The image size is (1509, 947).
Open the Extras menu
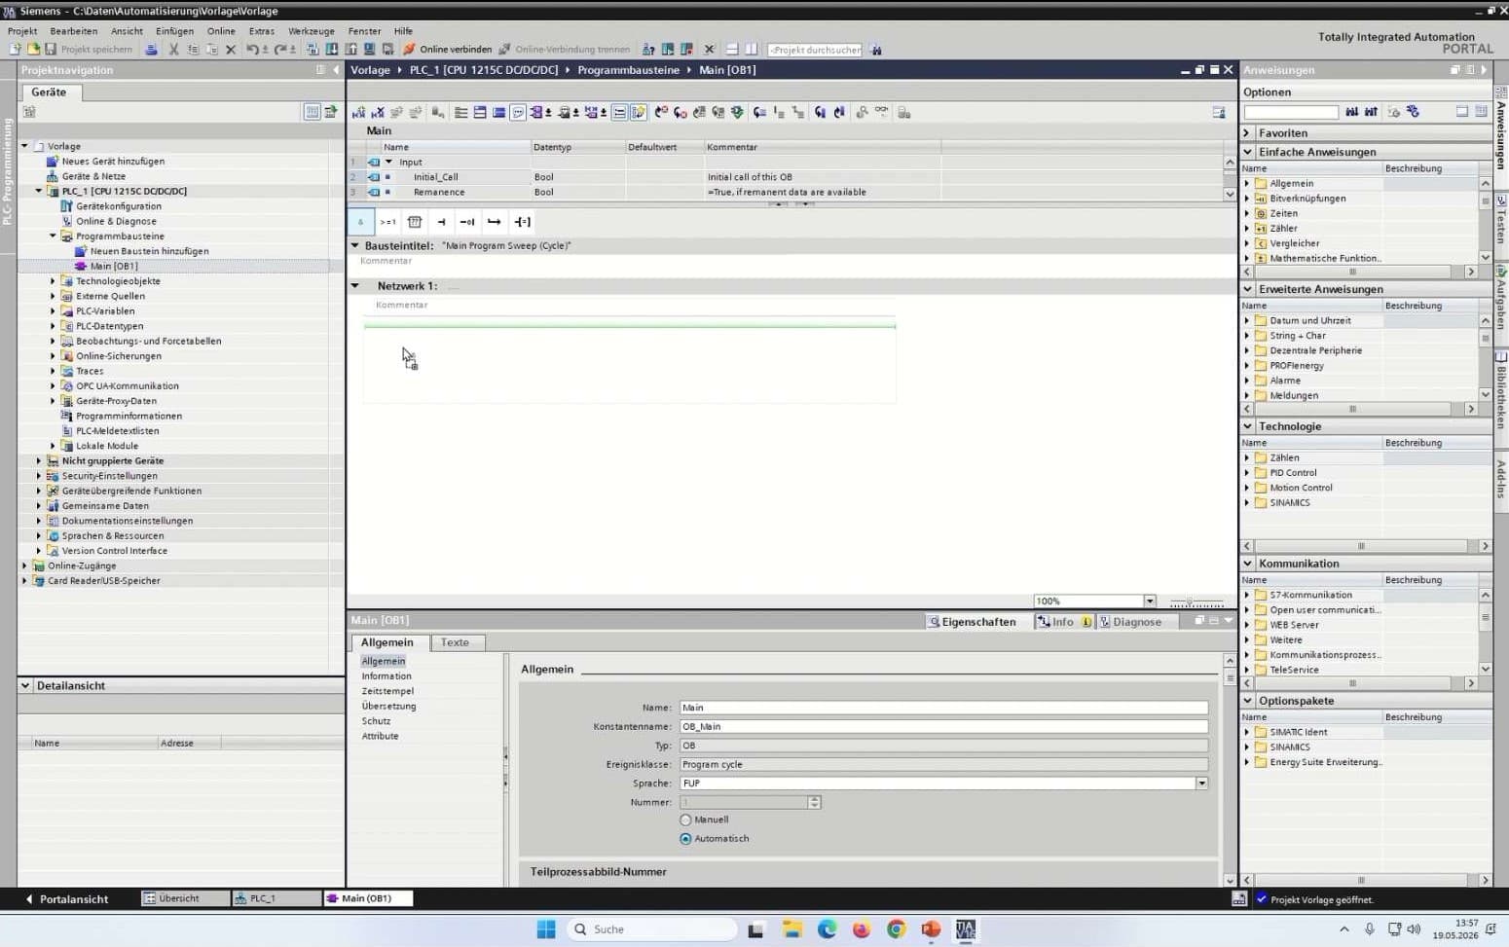click(262, 31)
